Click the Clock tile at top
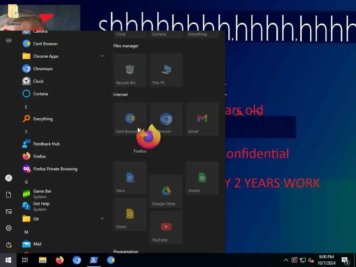Viewport: 356px width, 267px height. pyautogui.click(x=130, y=34)
